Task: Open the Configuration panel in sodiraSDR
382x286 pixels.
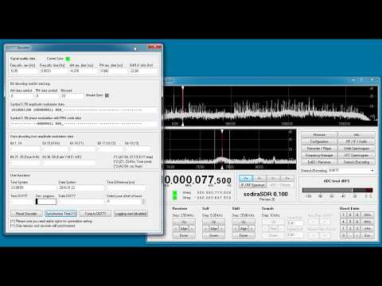Action: pyautogui.click(x=319, y=141)
